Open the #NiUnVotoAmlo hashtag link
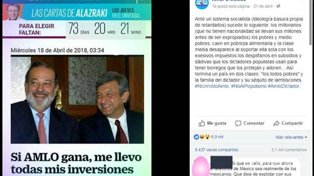The width and height of the screenshot is (314, 176). (x=212, y=86)
